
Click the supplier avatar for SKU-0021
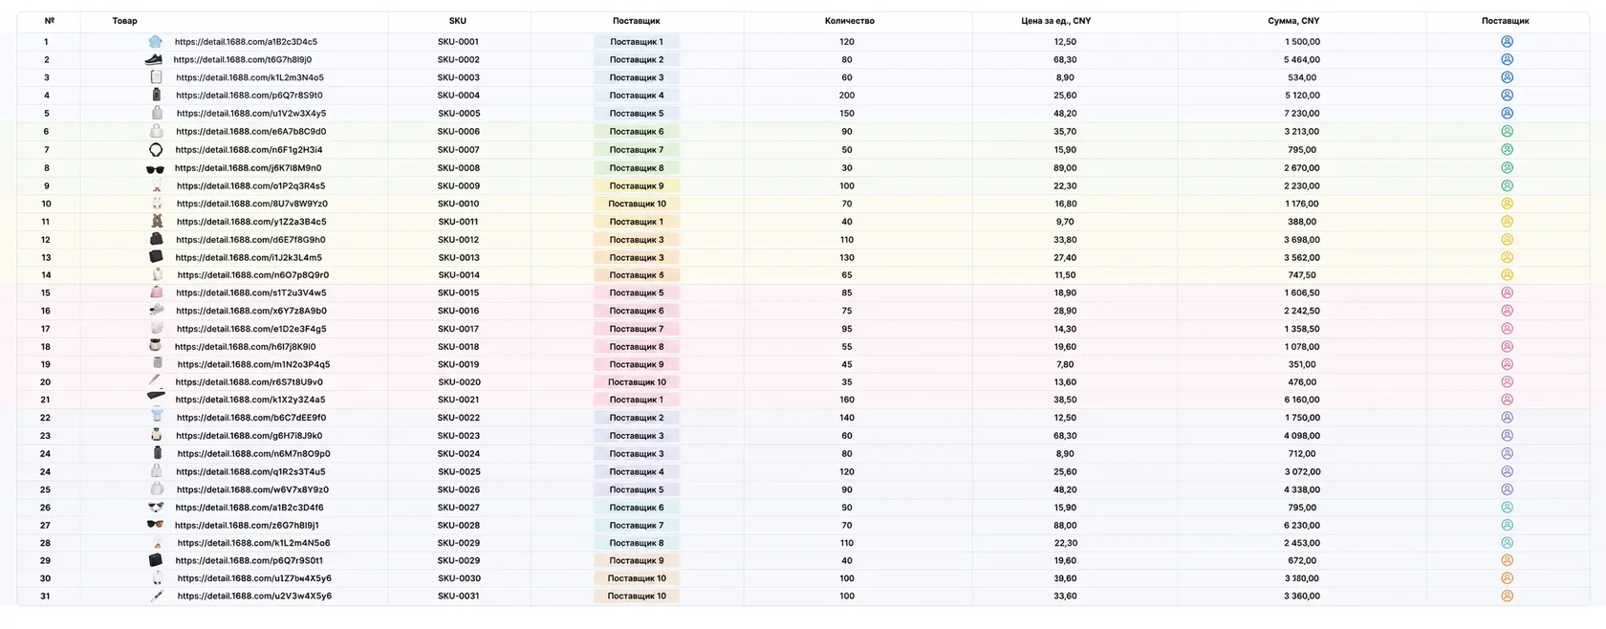click(1507, 401)
